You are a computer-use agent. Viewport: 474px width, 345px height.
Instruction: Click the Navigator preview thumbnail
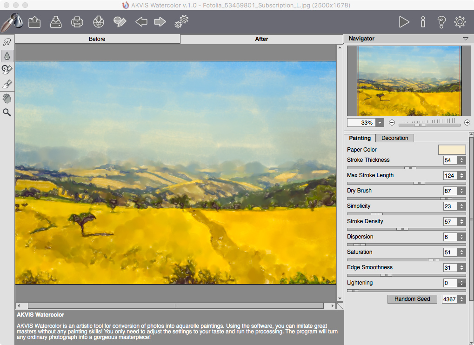408,81
